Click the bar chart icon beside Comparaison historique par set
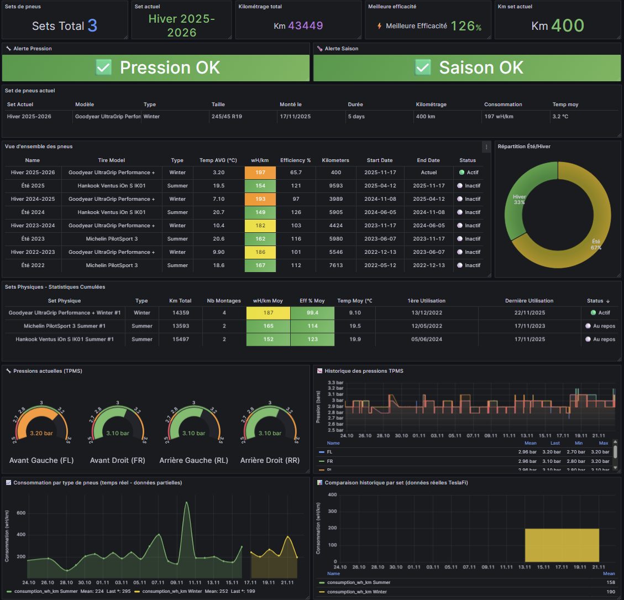Screen dimensions: 624x600 [319, 483]
